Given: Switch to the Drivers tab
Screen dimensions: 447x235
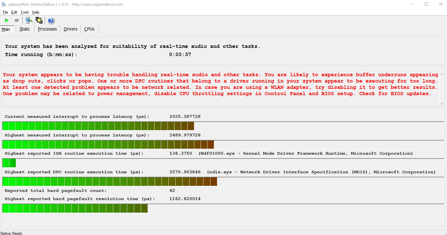Looking at the screenshot, I should point(70,29).
